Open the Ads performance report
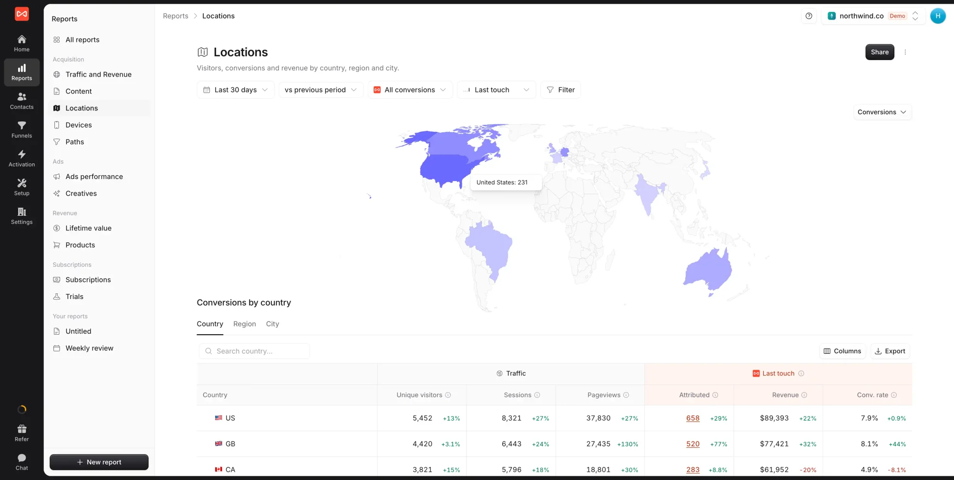Viewport: 954px width, 480px height. [x=99, y=177]
